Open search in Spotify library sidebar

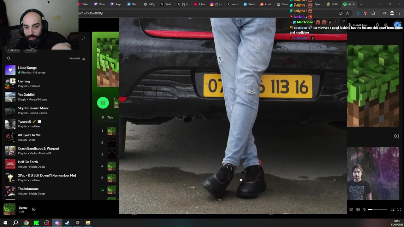9,58
